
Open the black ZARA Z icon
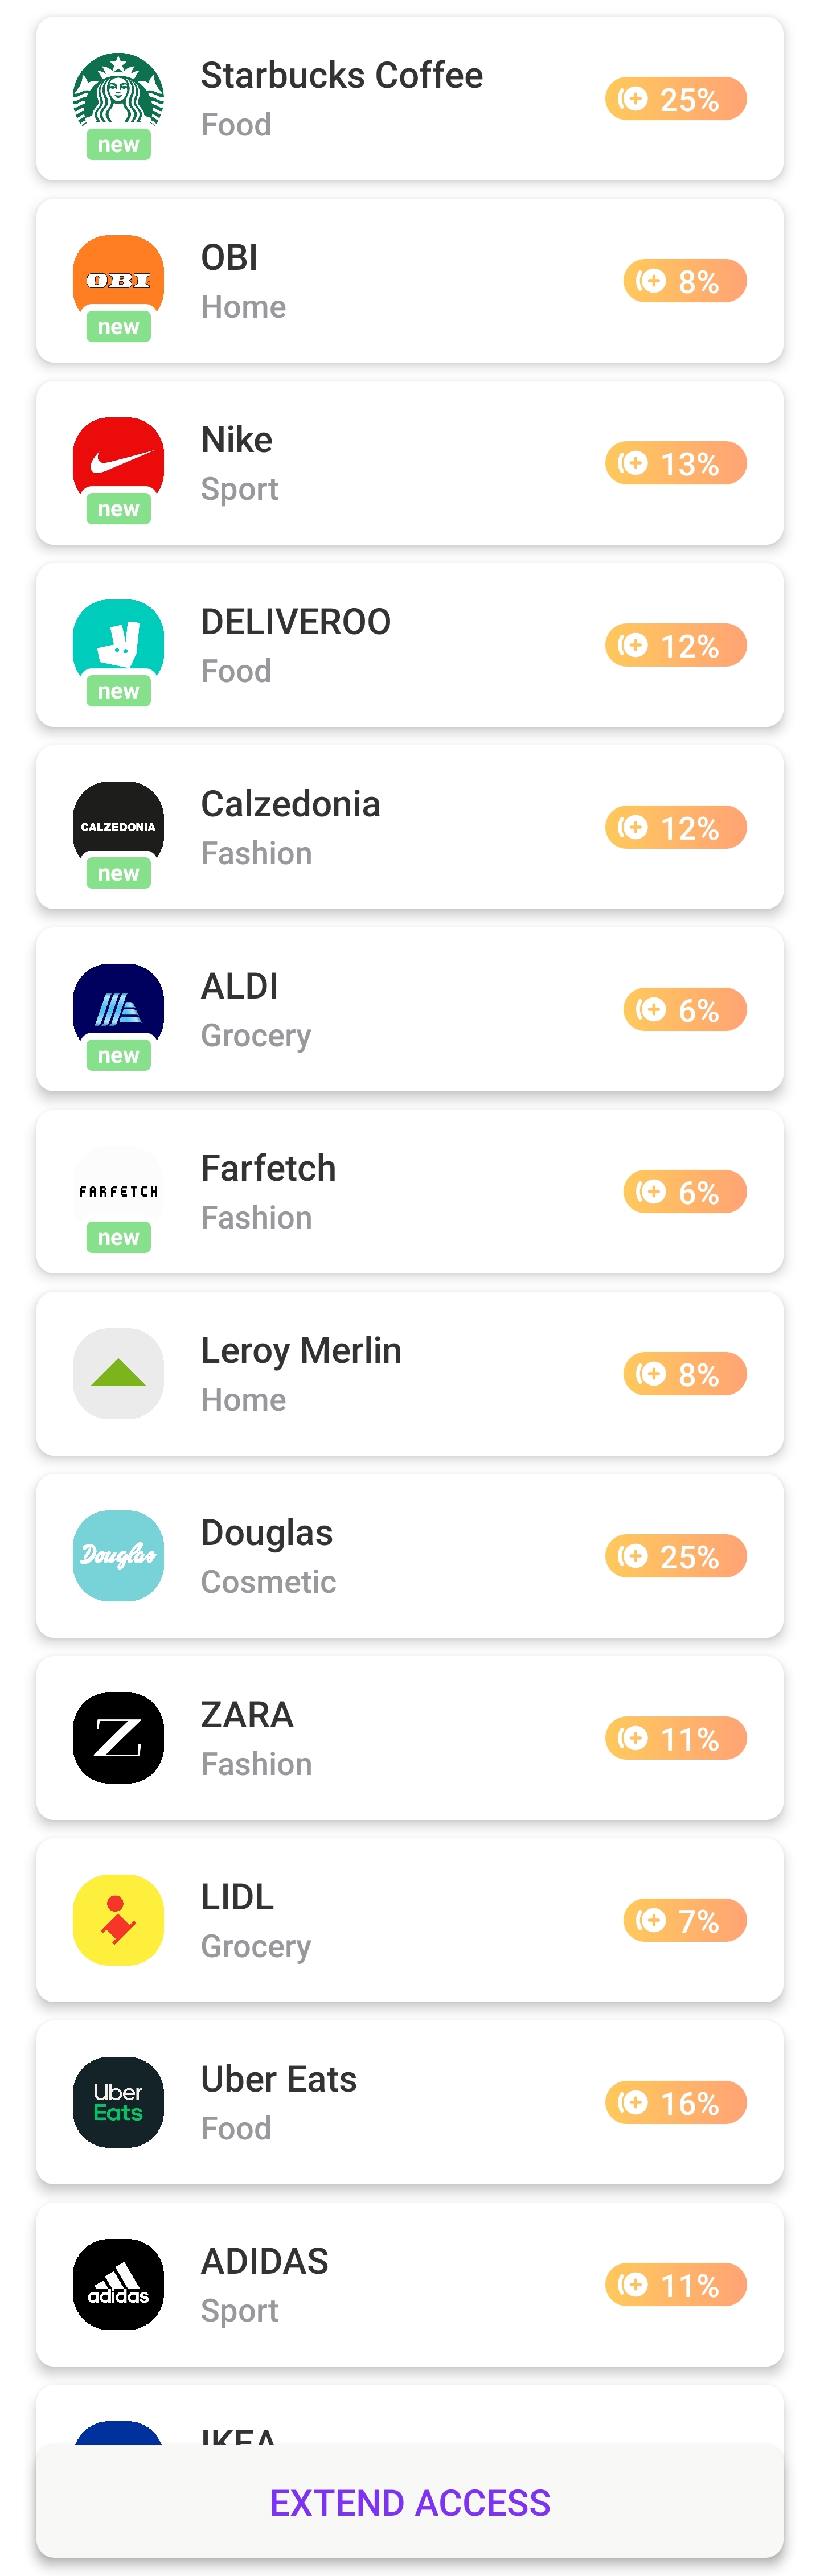click(x=118, y=1737)
